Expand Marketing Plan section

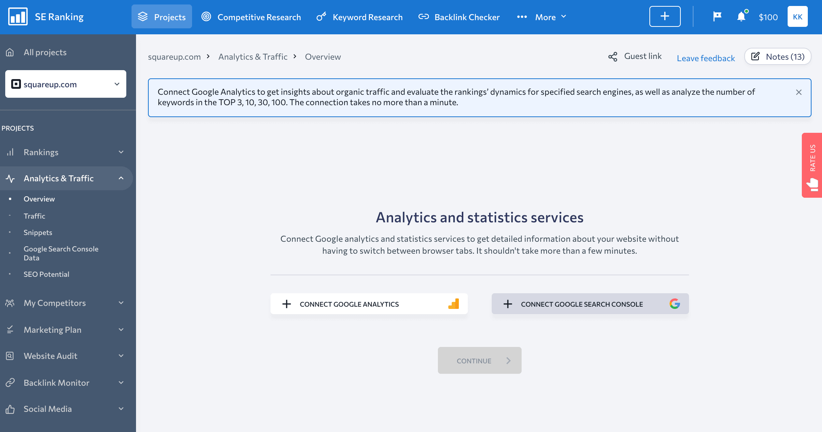(x=67, y=330)
